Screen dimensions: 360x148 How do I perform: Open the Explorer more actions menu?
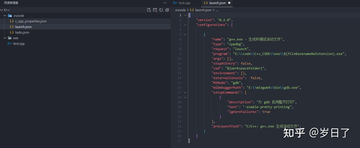point(165,3)
